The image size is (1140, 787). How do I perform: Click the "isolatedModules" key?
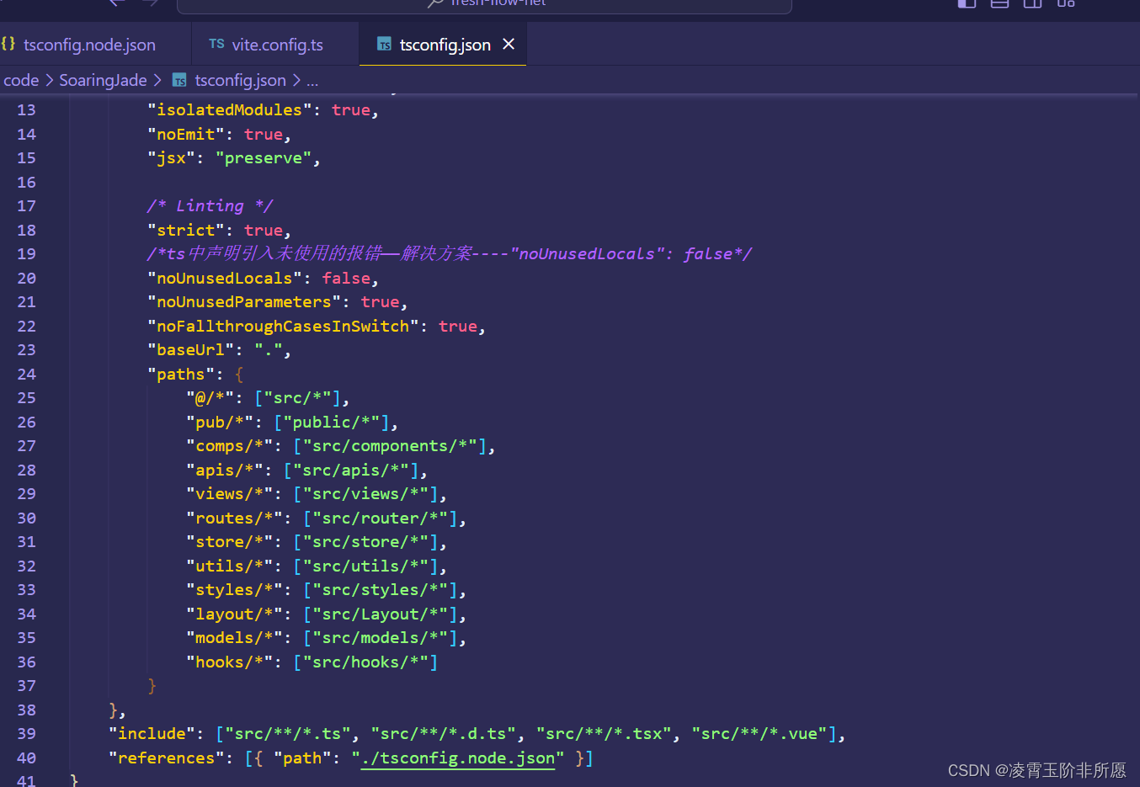click(229, 109)
